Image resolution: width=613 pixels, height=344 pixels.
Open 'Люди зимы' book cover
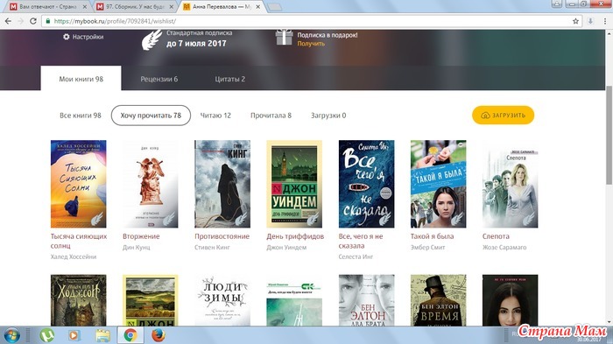[222, 300]
